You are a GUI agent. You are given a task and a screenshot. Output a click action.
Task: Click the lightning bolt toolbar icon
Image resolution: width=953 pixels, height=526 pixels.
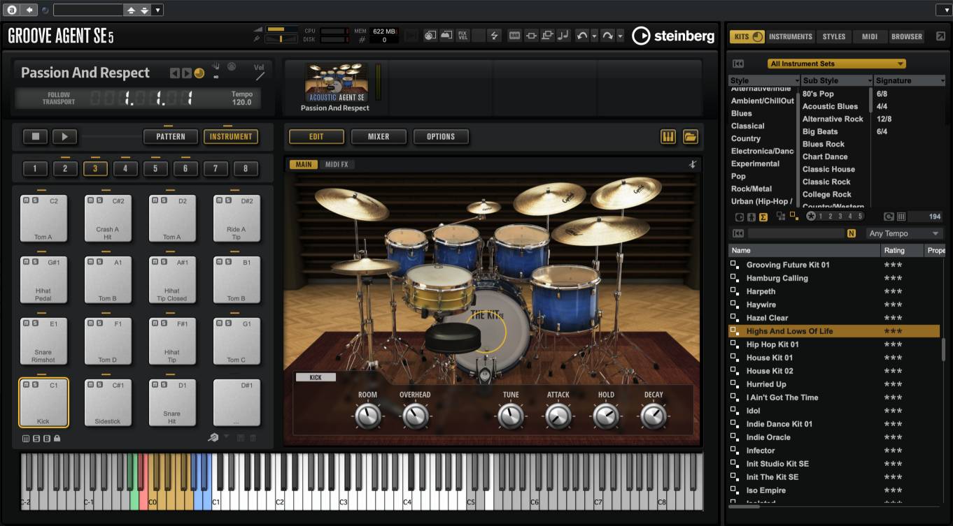(494, 36)
